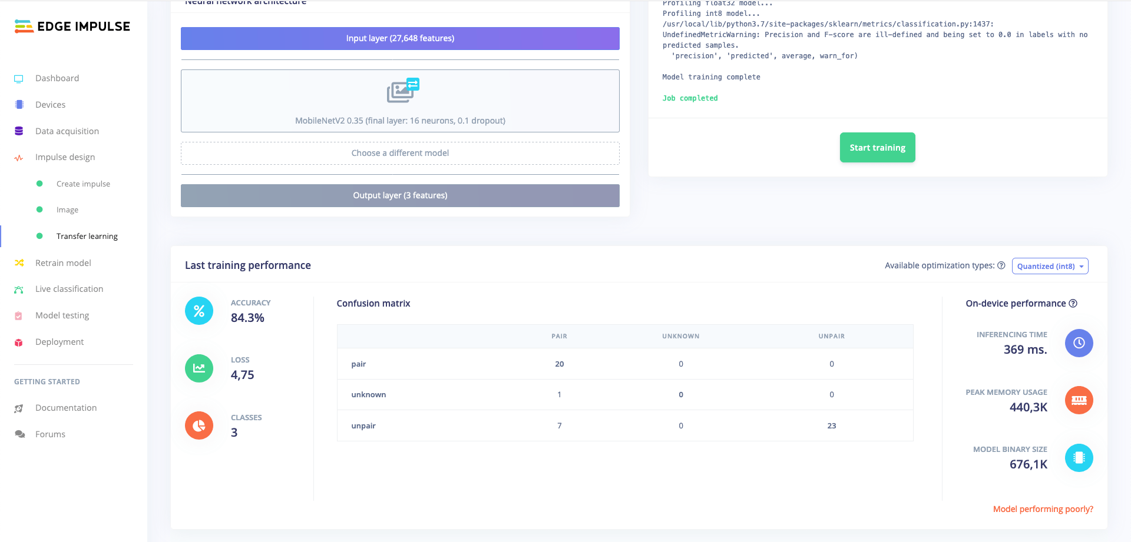
Task: Click the loss chart icon
Action: click(199, 368)
